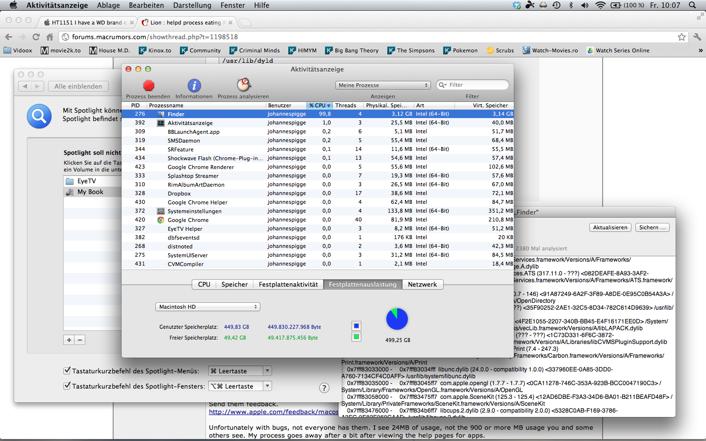The image size is (706, 441).
Task: Click the blue used space color swatch
Action: [356, 326]
